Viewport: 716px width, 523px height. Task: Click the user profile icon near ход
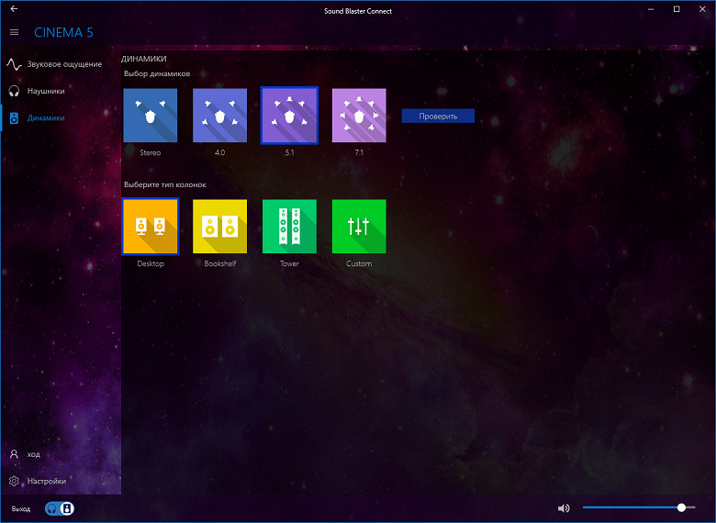[14, 454]
